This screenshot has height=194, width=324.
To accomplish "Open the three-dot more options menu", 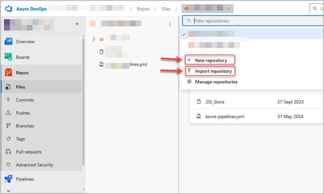I will pos(170,25).
